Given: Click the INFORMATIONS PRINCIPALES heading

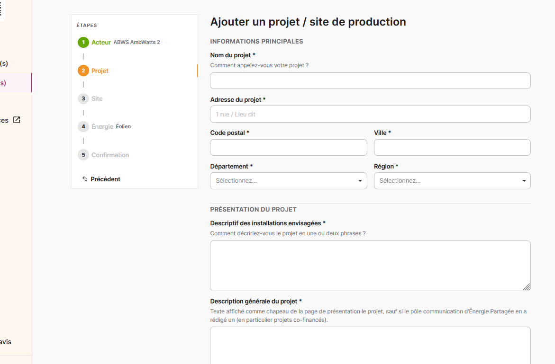Looking at the screenshot, I should (256, 41).
